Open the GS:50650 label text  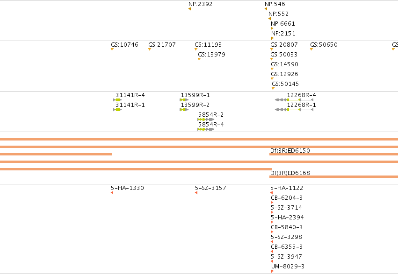click(x=324, y=44)
